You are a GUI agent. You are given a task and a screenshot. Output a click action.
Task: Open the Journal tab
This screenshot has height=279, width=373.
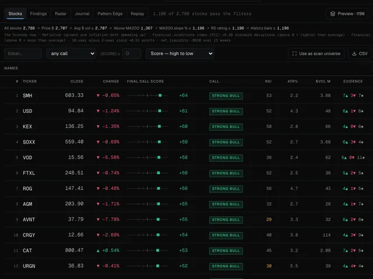(82, 14)
